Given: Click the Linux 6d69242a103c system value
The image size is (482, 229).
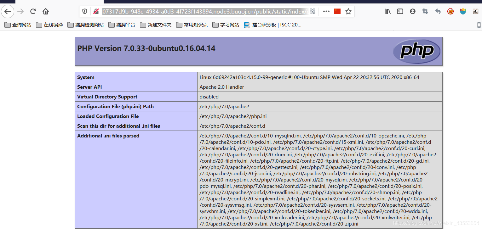Looking at the screenshot, I should click(309, 77).
